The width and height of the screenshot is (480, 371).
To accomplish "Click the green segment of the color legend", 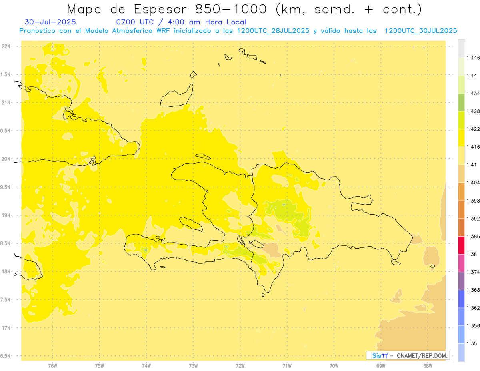I will [461, 102].
